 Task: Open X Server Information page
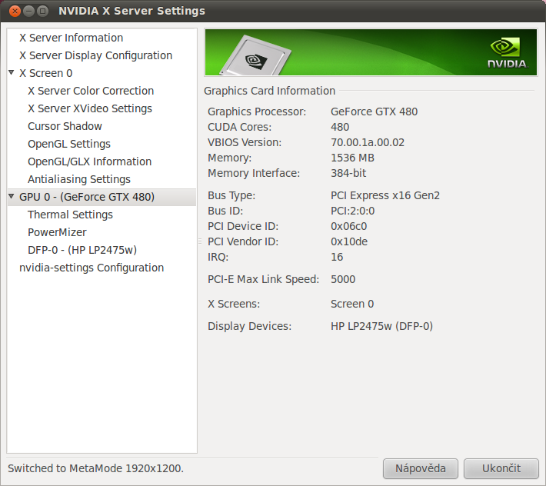point(71,38)
